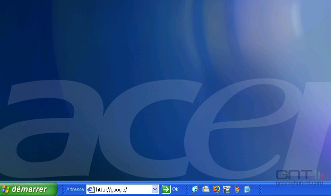331x196 pixels.
Task: Click the quick launch toolbar grip handle
Action: coord(187,189)
